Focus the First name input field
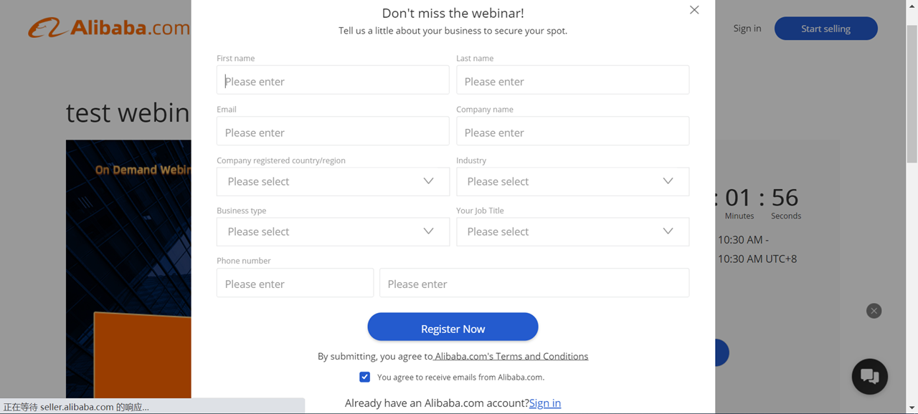The width and height of the screenshot is (918, 414). (333, 80)
